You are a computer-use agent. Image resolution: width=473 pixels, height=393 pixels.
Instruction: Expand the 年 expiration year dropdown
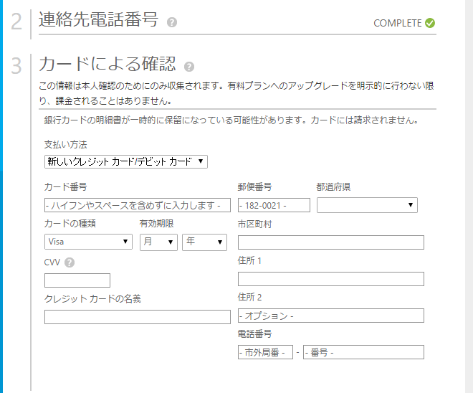pyautogui.click(x=204, y=242)
